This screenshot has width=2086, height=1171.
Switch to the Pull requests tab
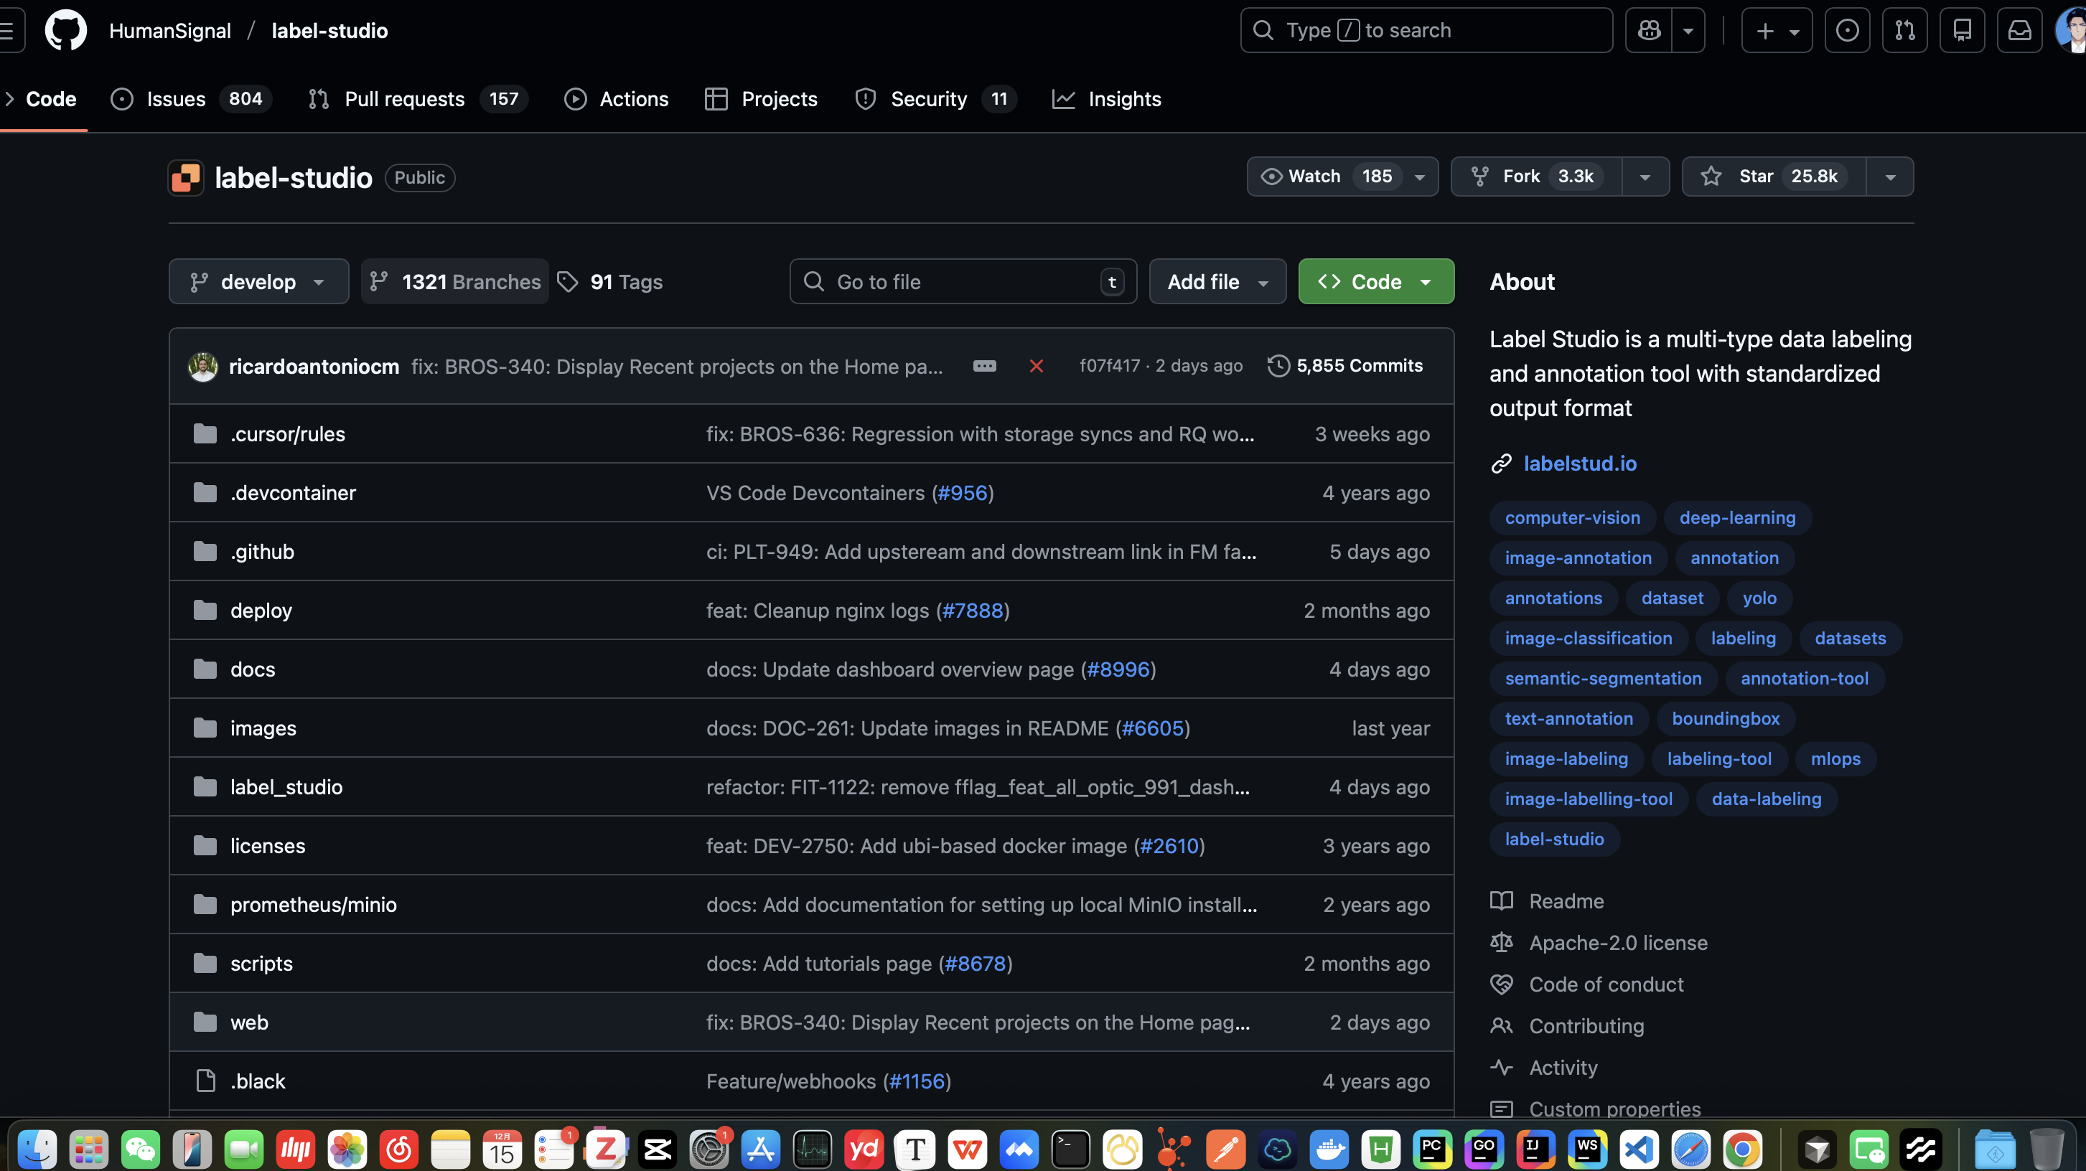[x=404, y=99]
